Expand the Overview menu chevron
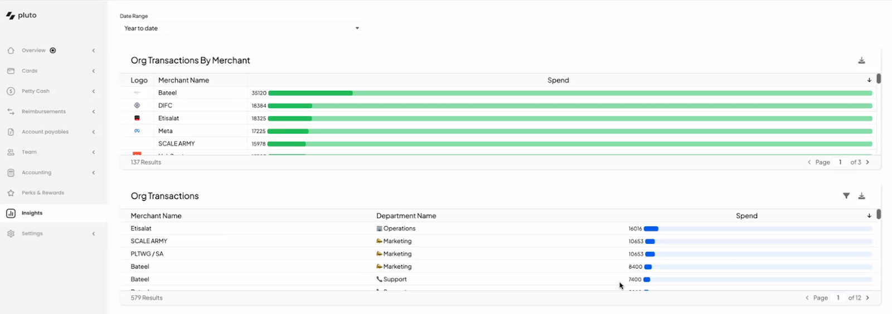 [94, 51]
